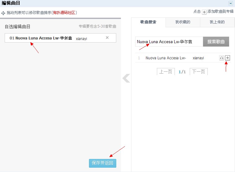235x172 pixels.
Task: Preview Nuova Luna Accesa with headphone icon
Action: (221, 58)
